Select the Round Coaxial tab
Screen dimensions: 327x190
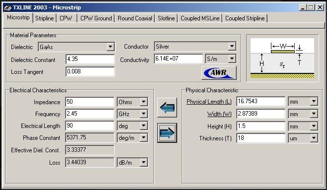[135, 18]
